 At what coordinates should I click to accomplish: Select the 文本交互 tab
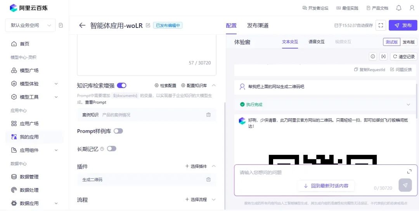(x=290, y=42)
